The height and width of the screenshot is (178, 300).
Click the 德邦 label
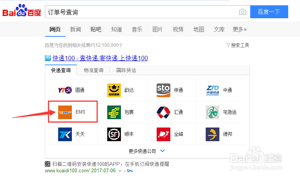(228, 134)
